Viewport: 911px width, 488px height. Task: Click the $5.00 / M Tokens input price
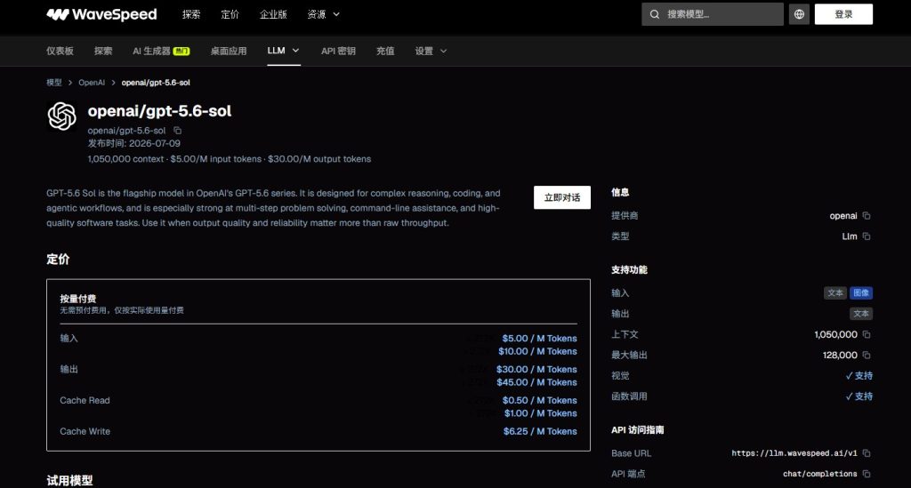540,339
